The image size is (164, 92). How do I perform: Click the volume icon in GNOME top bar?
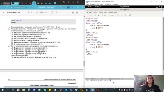pyautogui.click(x=159, y=7)
